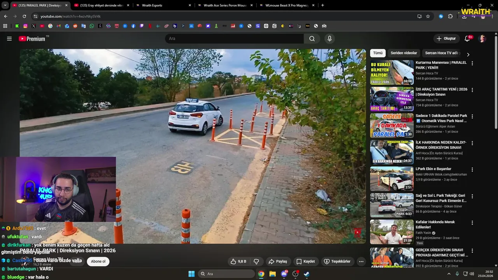Toggle the microphone icon in system tray
Screen dimensions: 498x280
457,274
